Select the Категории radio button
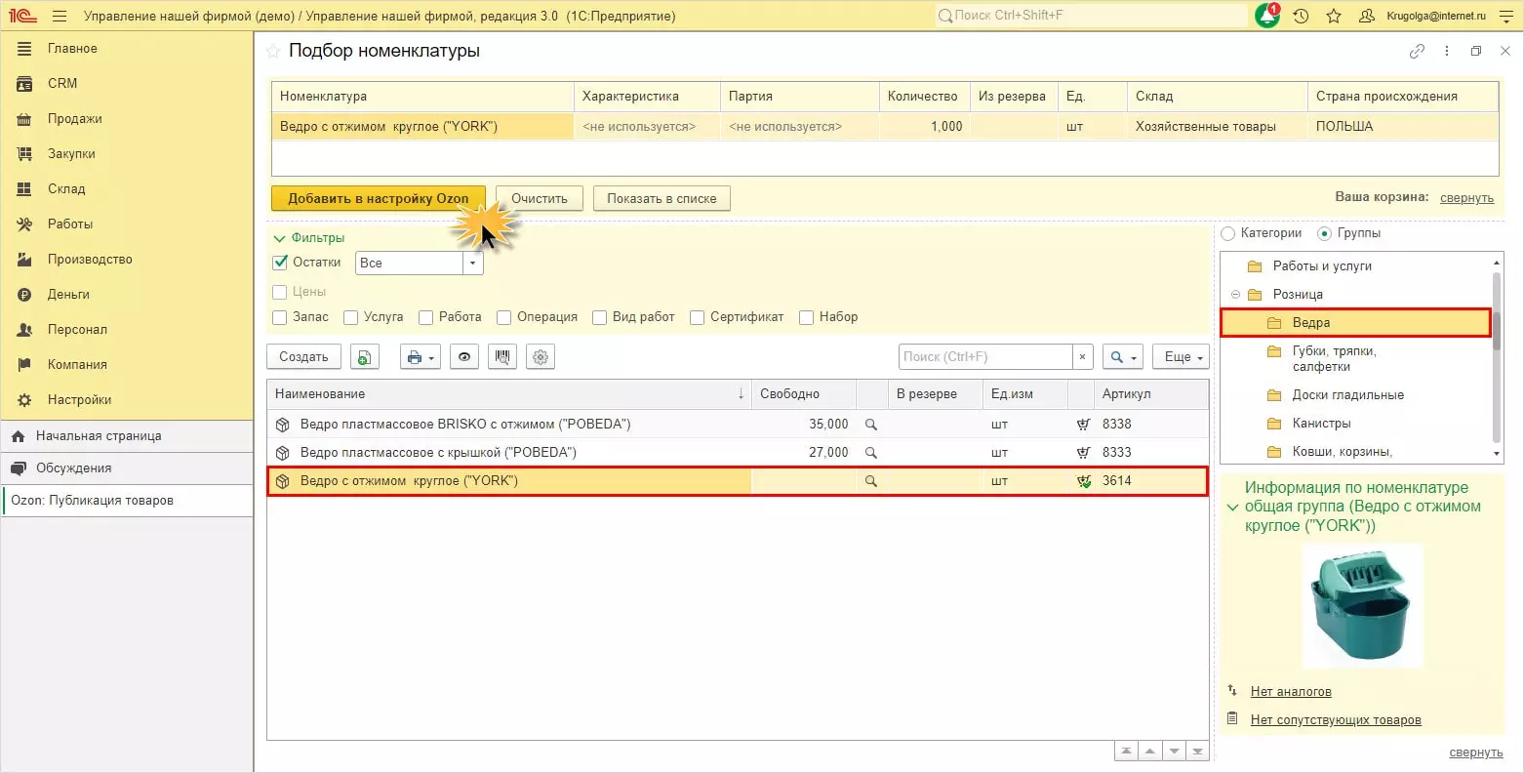1524x773 pixels. [x=1228, y=234]
